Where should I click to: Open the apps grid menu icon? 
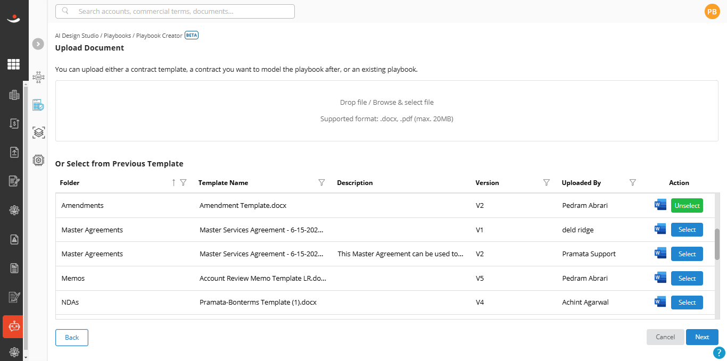(x=14, y=64)
